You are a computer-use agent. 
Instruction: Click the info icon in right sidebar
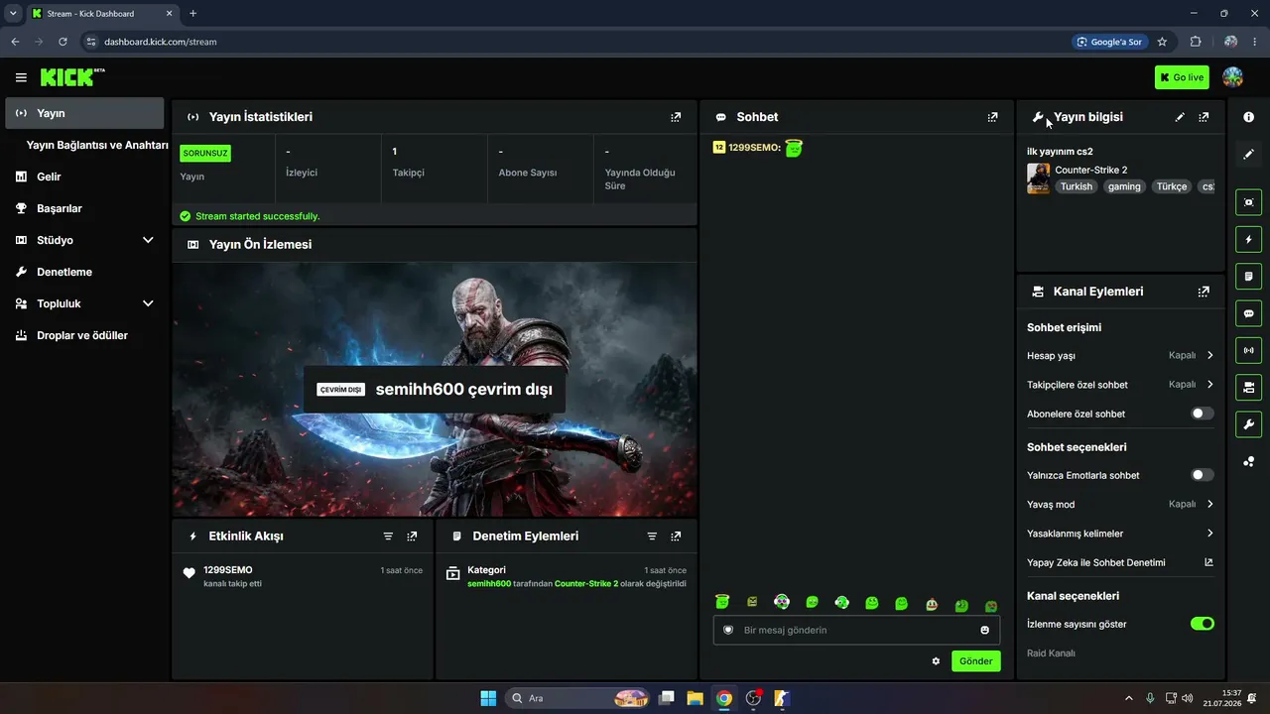(1248, 117)
